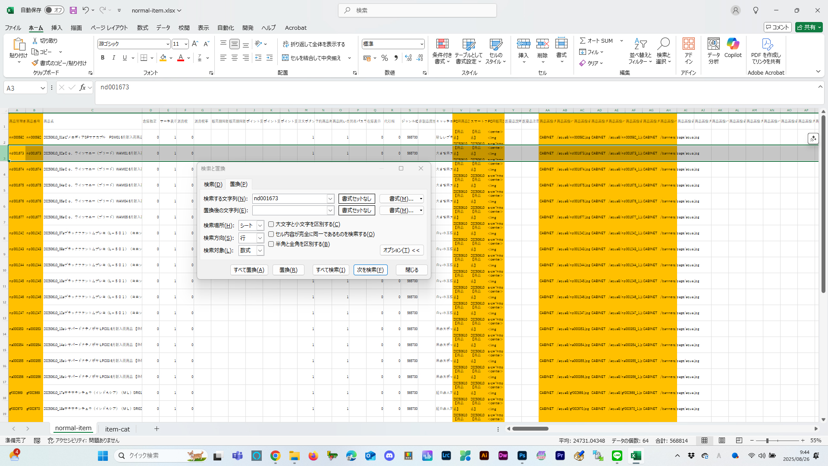The image size is (828, 466).
Task: Click the Find Next button
Action: pos(370,270)
